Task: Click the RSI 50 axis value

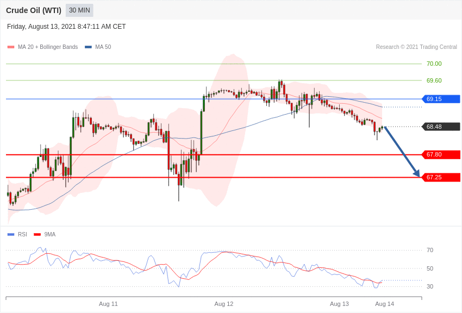Action: (430, 268)
